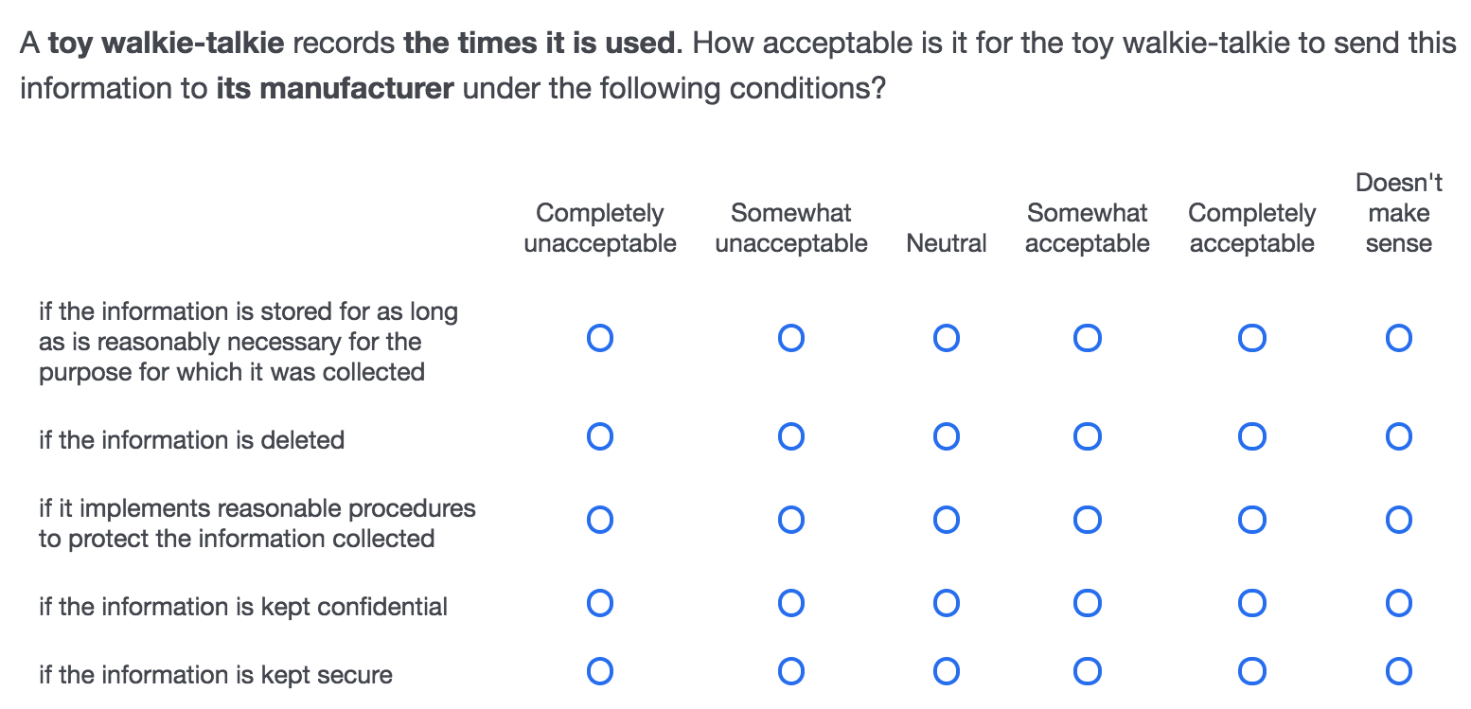
Task: Mark Doesn't make sense for kept secure
Action: pyautogui.click(x=1398, y=671)
